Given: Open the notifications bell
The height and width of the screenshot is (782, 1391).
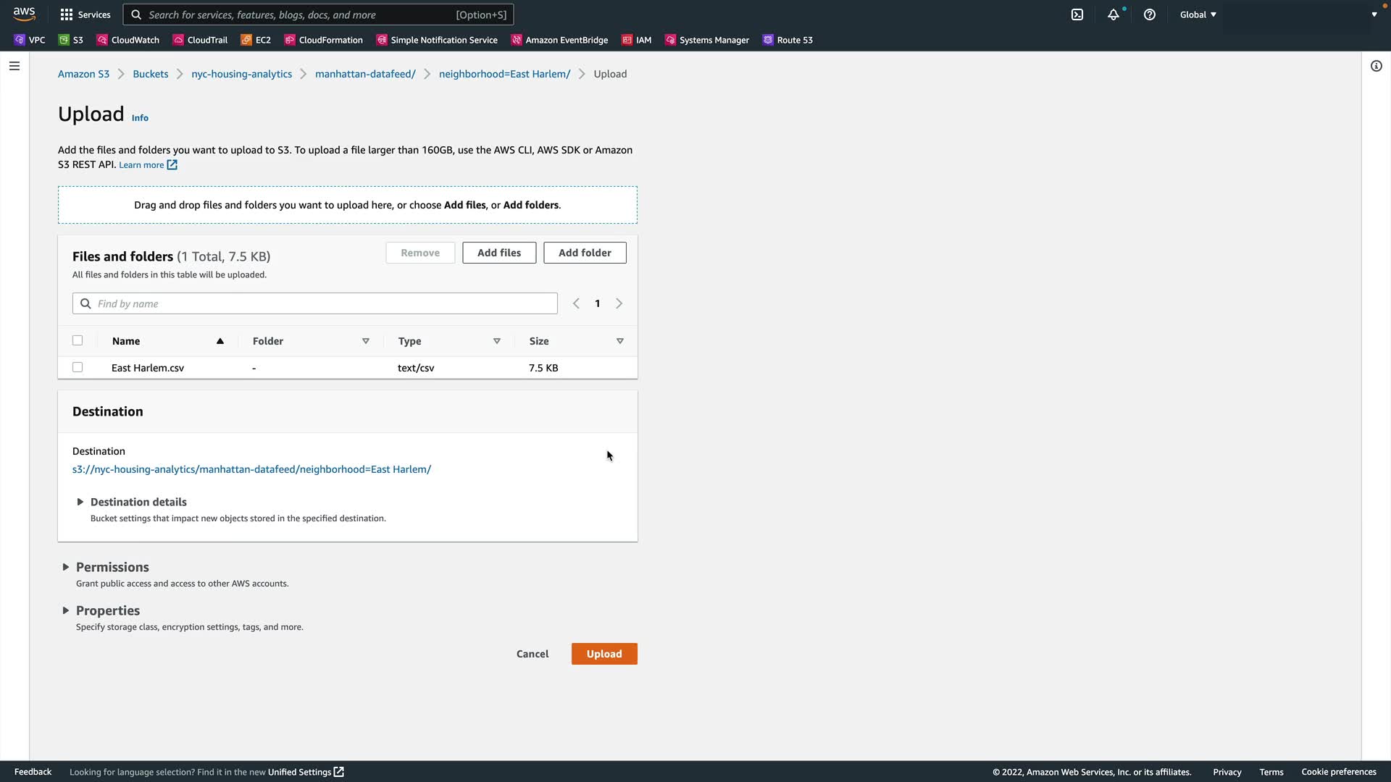Looking at the screenshot, I should tap(1114, 14).
